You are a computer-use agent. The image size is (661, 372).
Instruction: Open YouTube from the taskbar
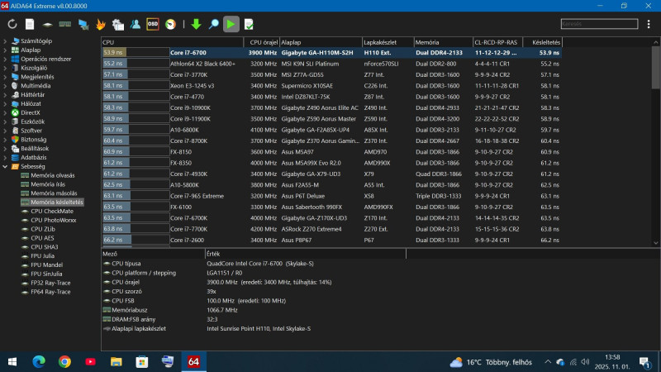(90, 362)
